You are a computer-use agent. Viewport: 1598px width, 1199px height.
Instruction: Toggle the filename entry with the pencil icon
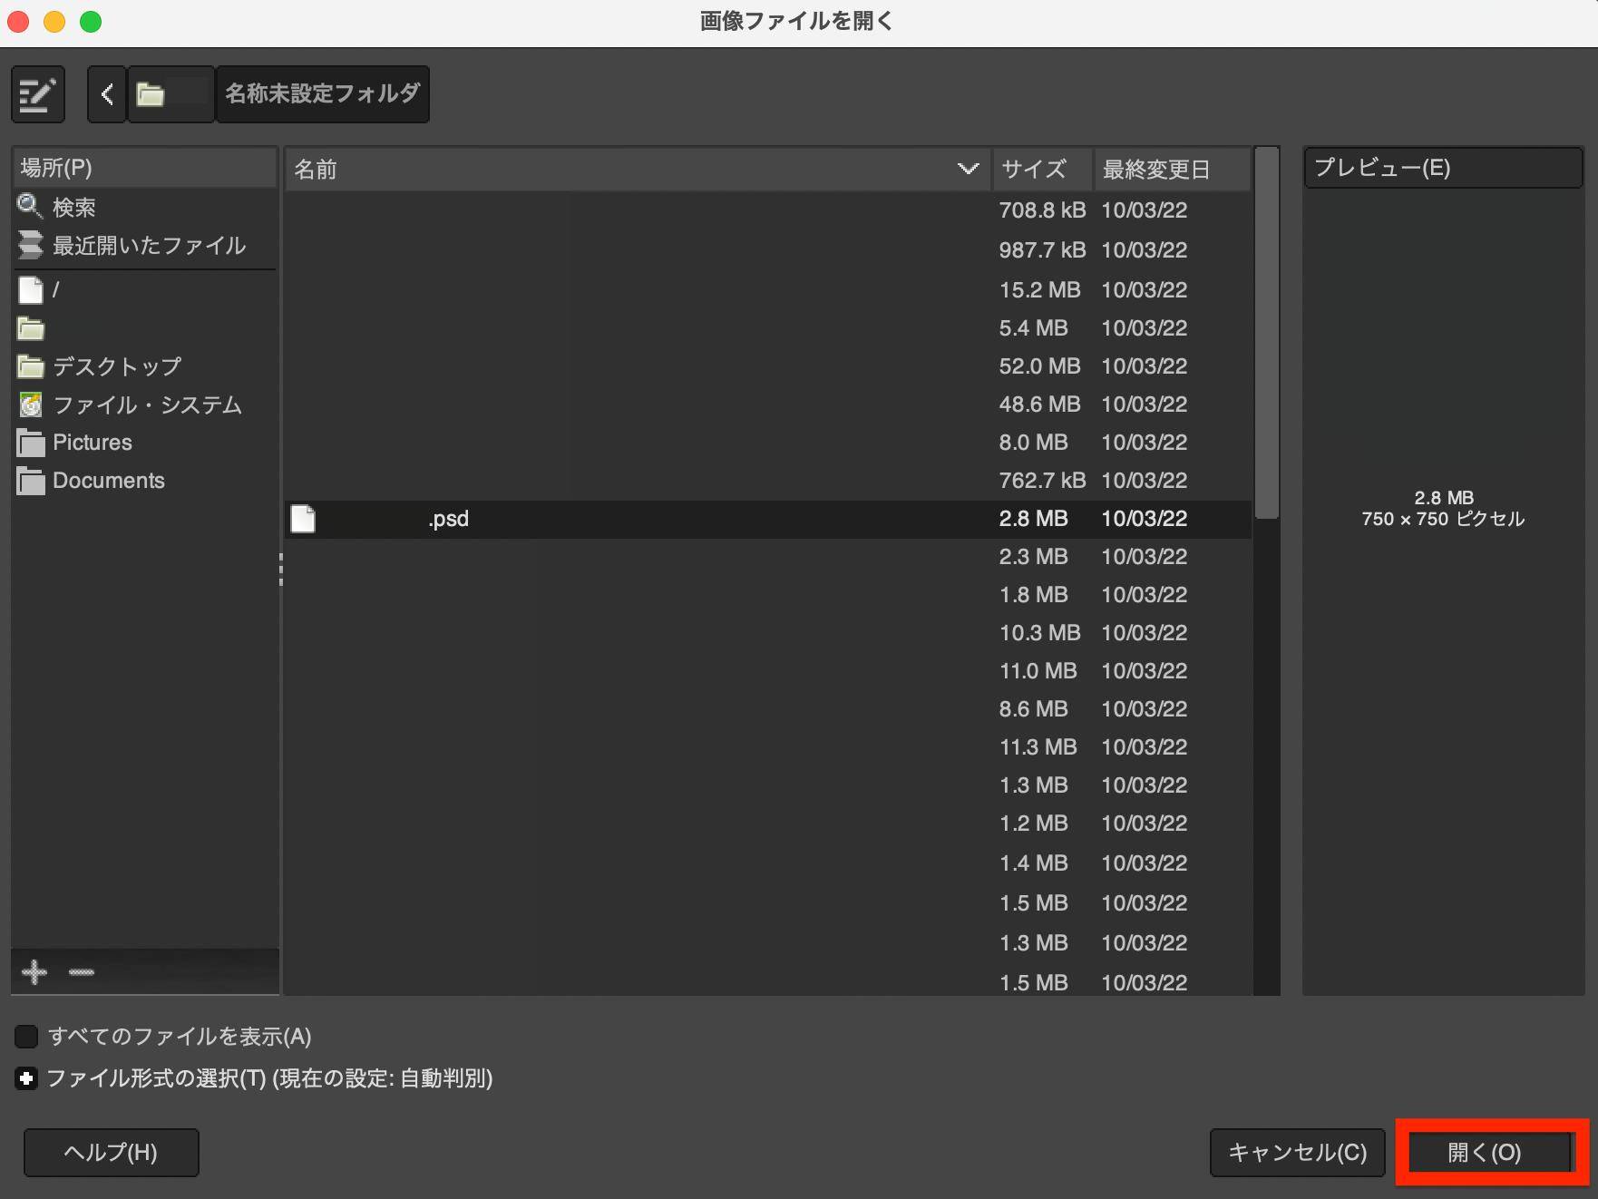click(x=37, y=93)
